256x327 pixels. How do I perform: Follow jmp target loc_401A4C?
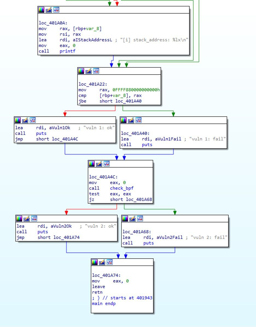tap(65, 139)
